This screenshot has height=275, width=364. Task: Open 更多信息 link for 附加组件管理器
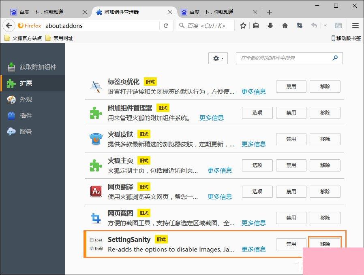point(212,118)
